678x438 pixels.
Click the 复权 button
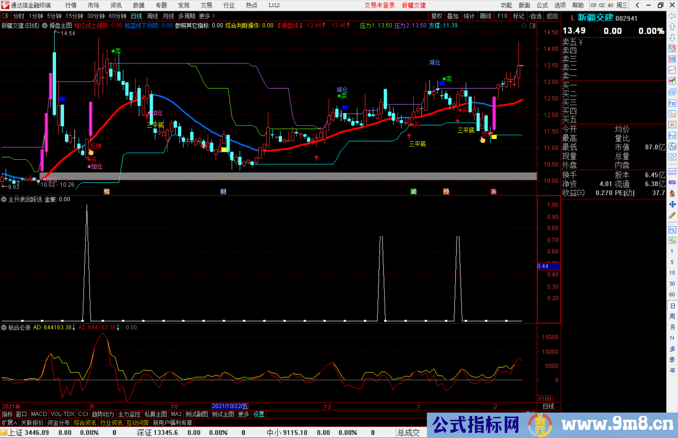(437, 16)
